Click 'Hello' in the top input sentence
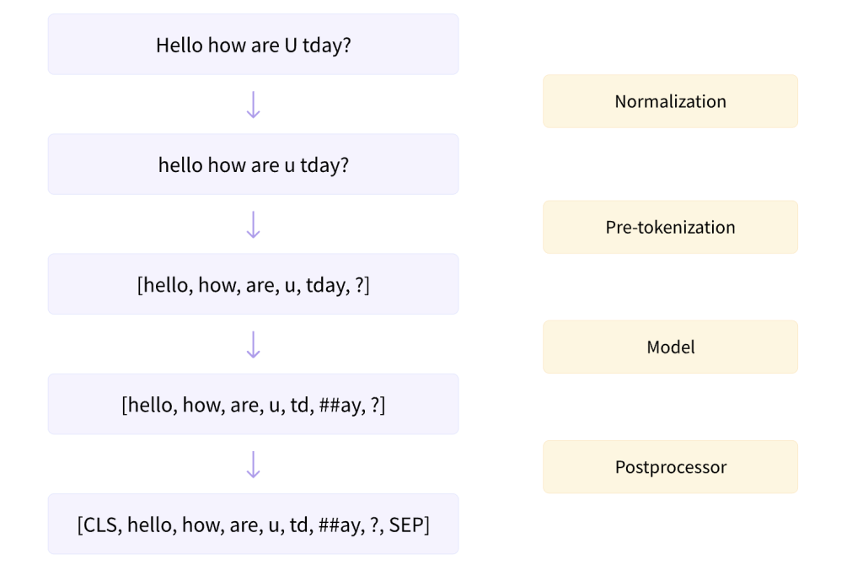The height and width of the screenshot is (565, 863). tap(179, 45)
